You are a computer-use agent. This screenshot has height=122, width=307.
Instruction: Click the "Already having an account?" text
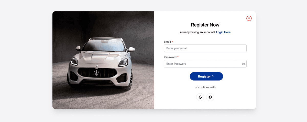point(198,32)
